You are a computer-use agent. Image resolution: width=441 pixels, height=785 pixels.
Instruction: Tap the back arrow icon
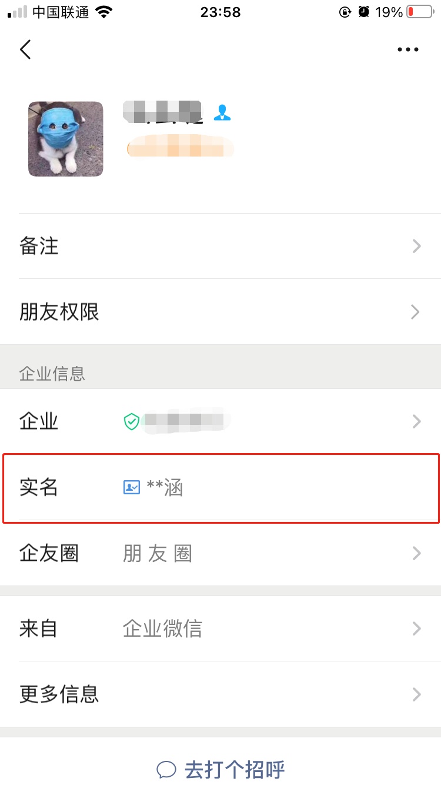[25, 49]
